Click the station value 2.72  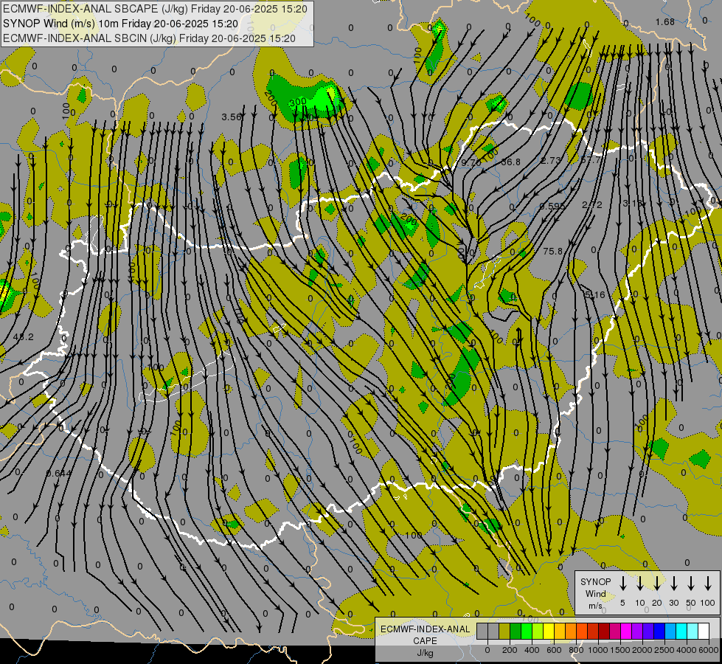(x=591, y=204)
